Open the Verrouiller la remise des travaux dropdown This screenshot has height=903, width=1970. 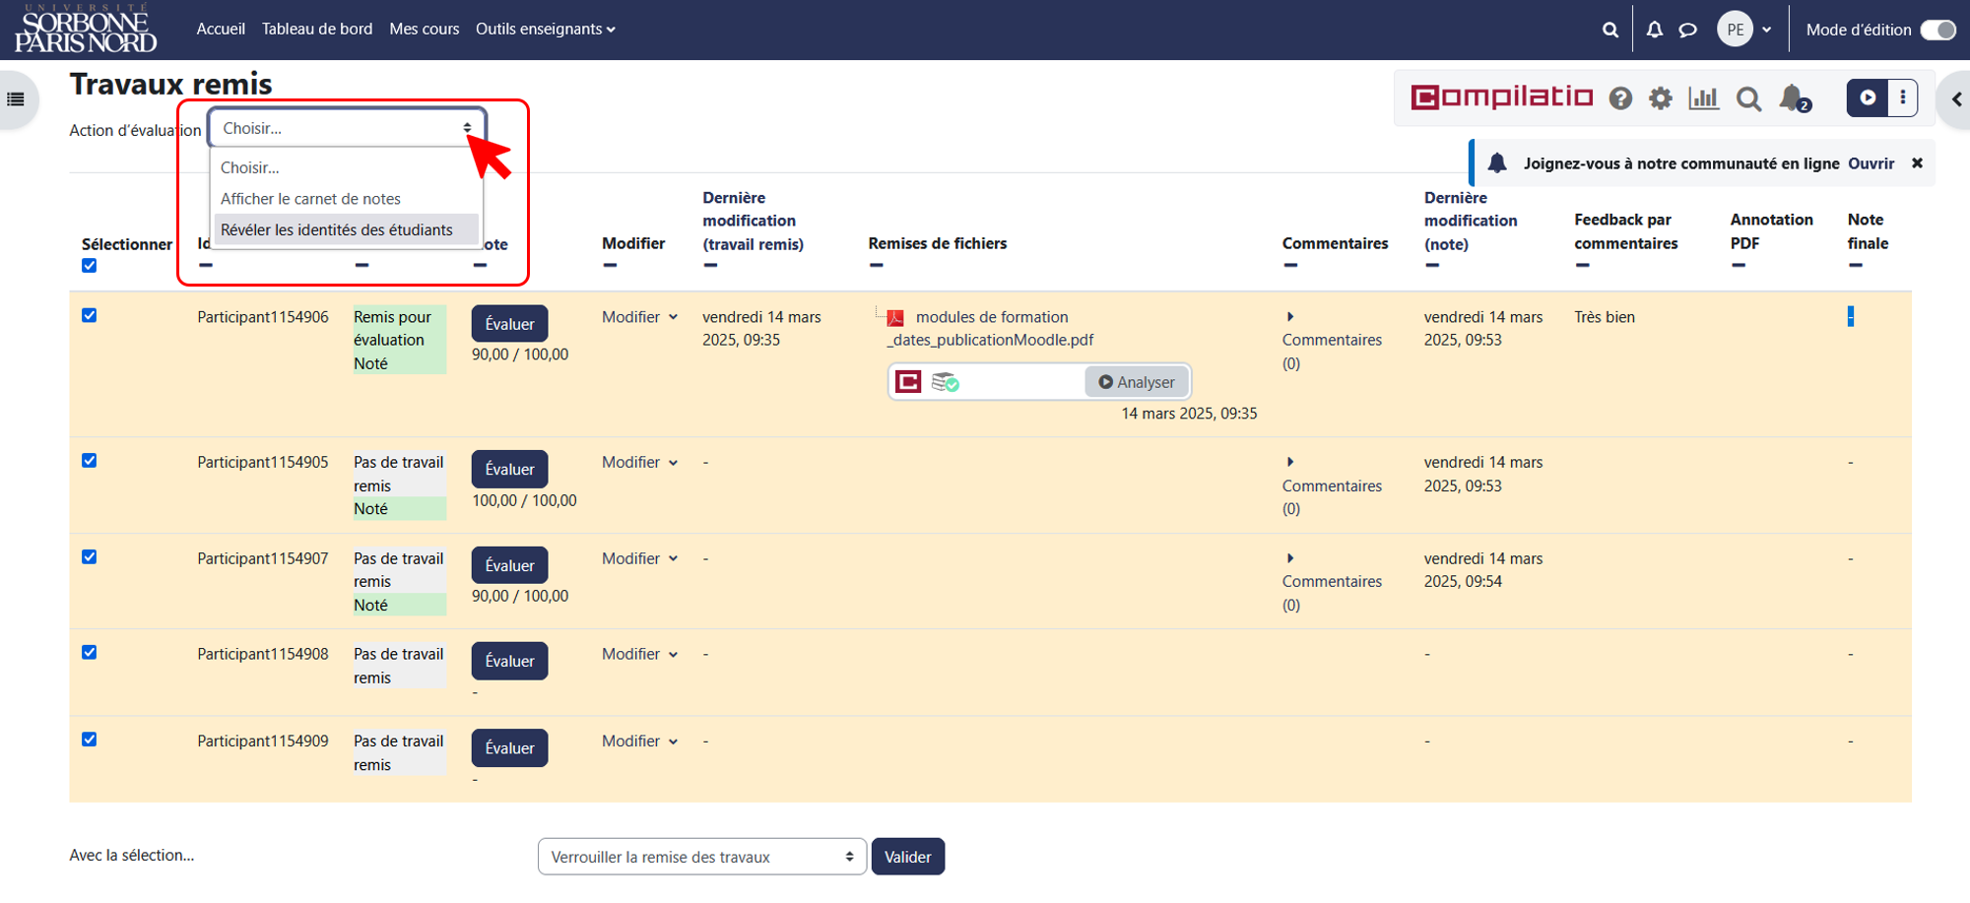[702, 857]
